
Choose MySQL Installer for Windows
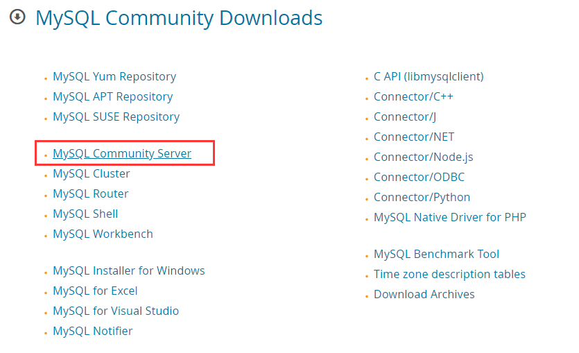pyautogui.click(x=128, y=270)
